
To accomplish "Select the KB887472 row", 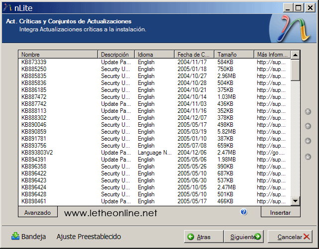I will pos(155,97).
